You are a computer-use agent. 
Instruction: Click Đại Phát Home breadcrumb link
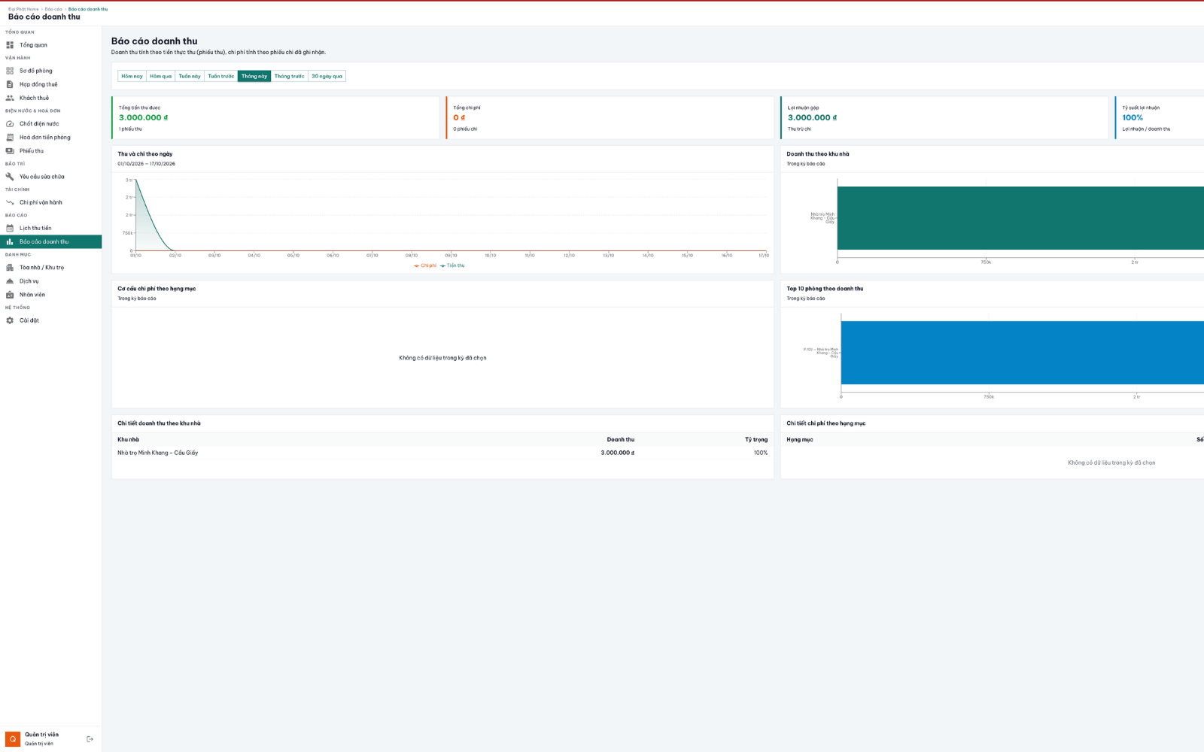coord(23,9)
